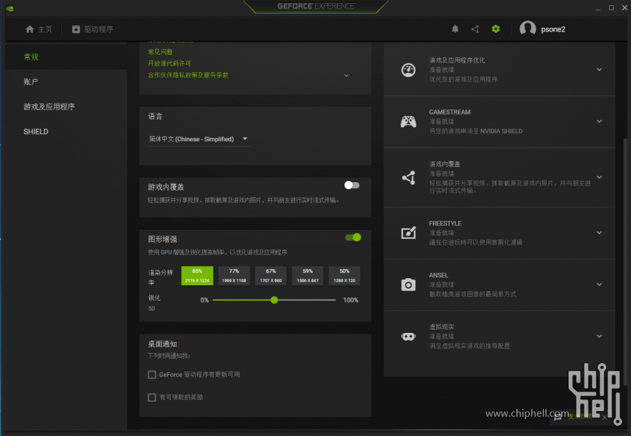Expand the 合作伙伴隐私政策及服务条款 chevron
Viewport: 631px width, 436px height.
pyautogui.click(x=346, y=75)
